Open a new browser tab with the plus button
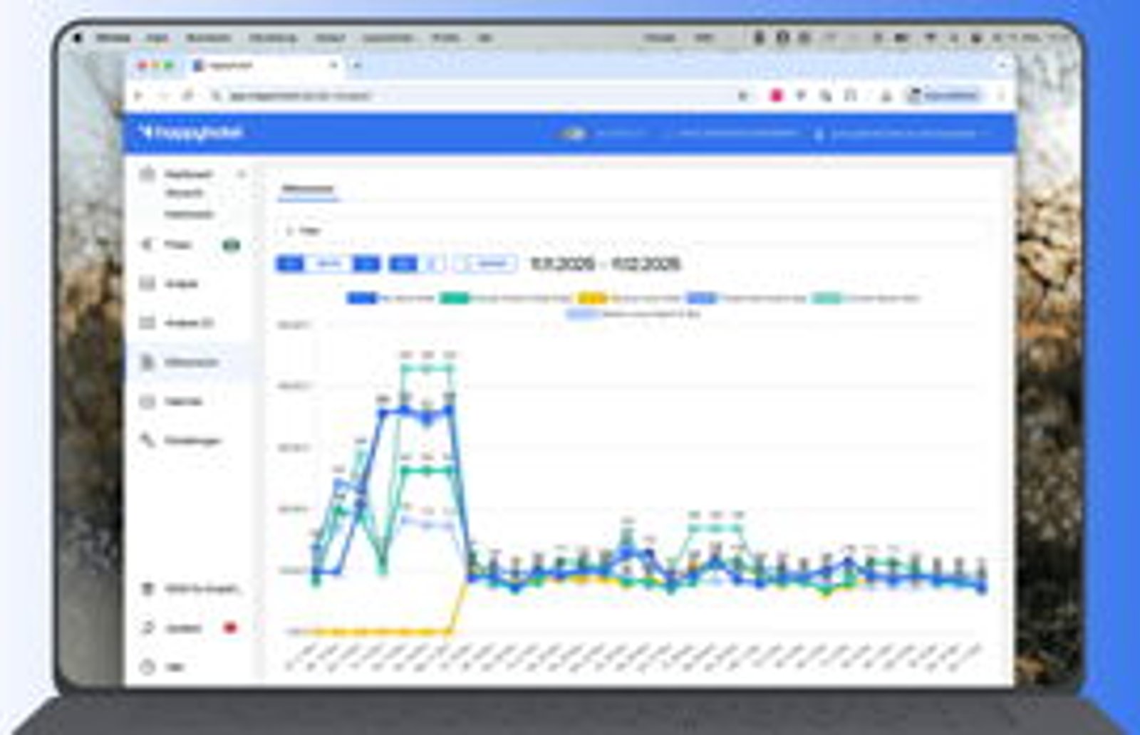The height and width of the screenshot is (735, 1140). 357,66
